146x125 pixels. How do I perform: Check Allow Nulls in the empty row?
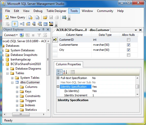coord(128,55)
